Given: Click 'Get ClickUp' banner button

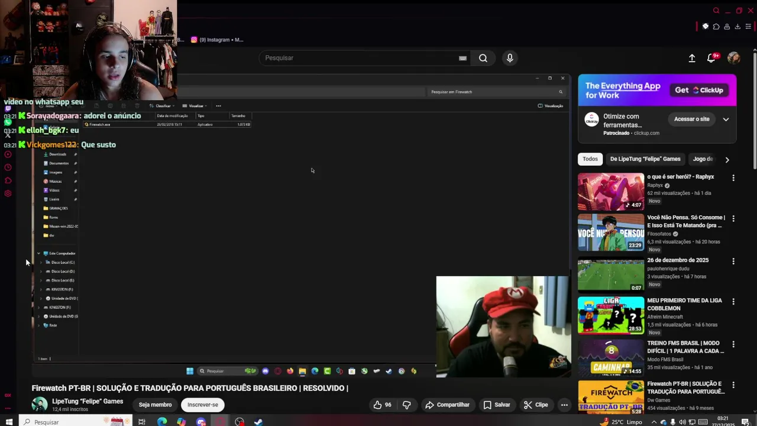Looking at the screenshot, I should [x=700, y=90].
